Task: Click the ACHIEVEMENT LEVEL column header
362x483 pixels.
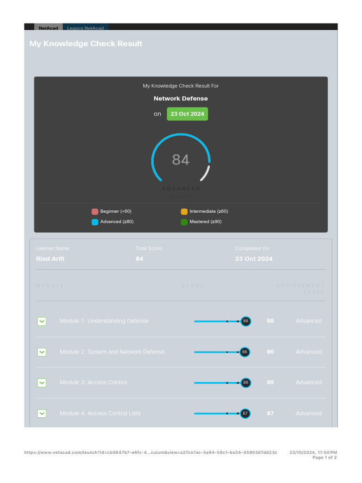Action: pyautogui.click(x=300, y=289)
